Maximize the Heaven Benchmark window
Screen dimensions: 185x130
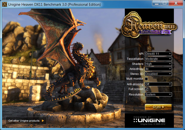(x=165, y=3)
